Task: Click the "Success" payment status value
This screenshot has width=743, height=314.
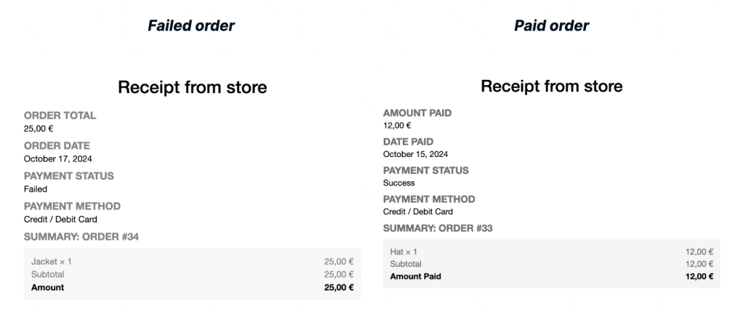Action: pyautogui.click(x=399, y=183)
